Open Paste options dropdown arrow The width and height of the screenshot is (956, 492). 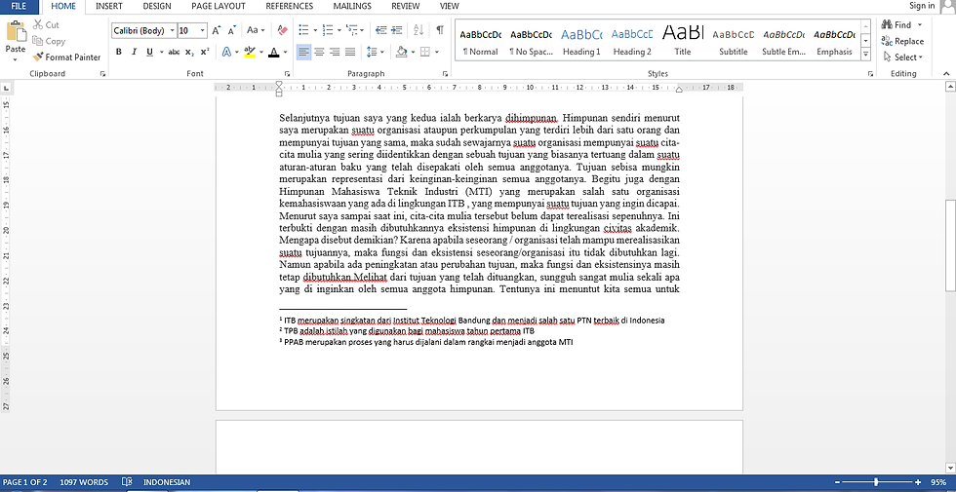16,59
